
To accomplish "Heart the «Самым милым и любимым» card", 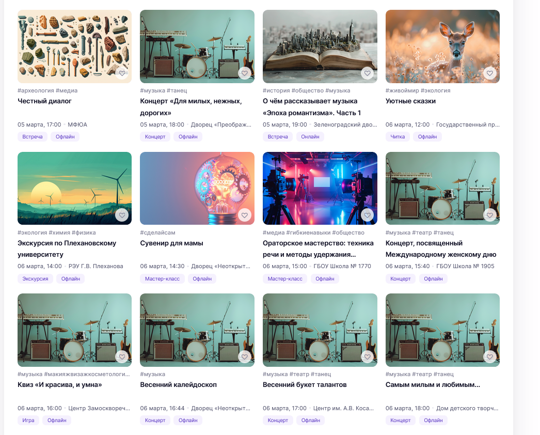I will pyautogui.click(x=490, y=357).
